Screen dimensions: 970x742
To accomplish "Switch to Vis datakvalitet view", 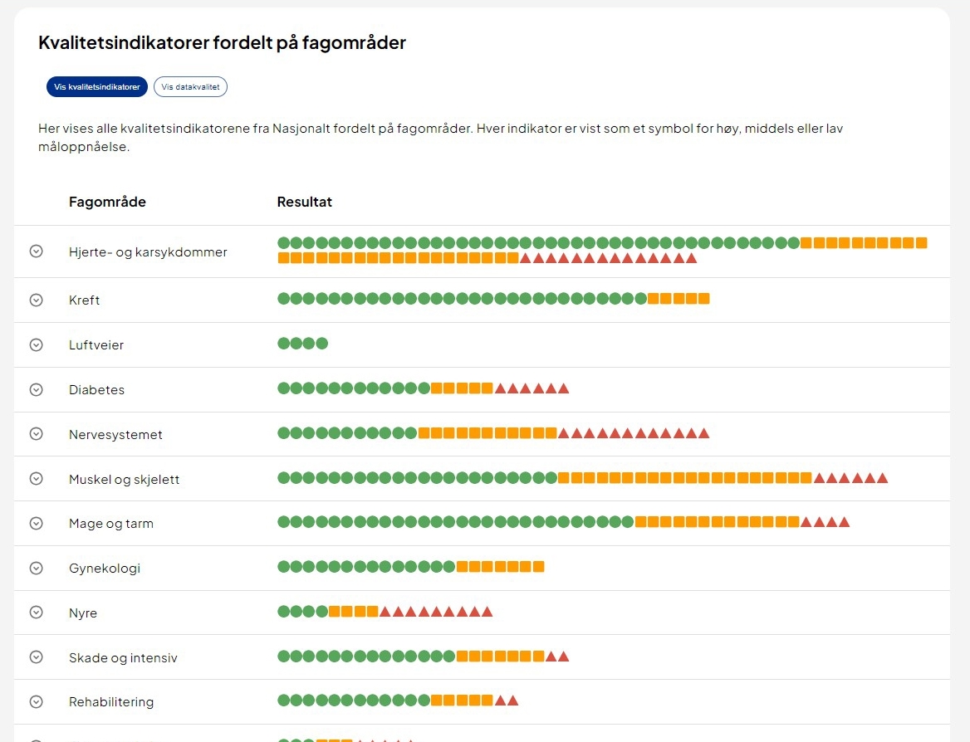I will click(190, 87).
